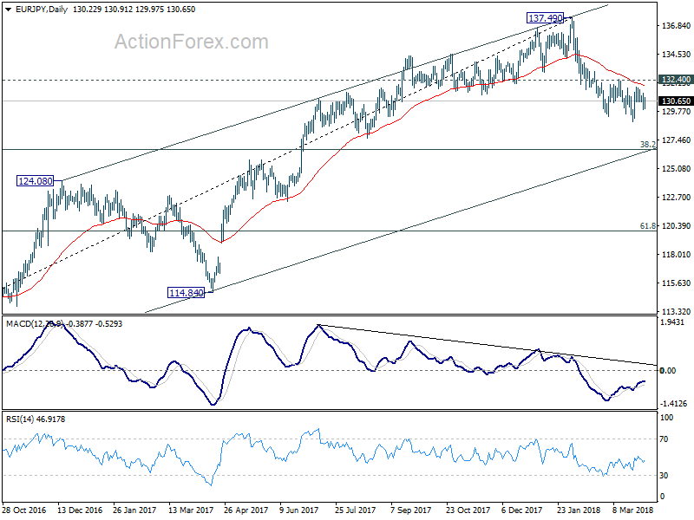Select the 8 Mar 2018 date label

pyautogui.click(x=633, y=510)
